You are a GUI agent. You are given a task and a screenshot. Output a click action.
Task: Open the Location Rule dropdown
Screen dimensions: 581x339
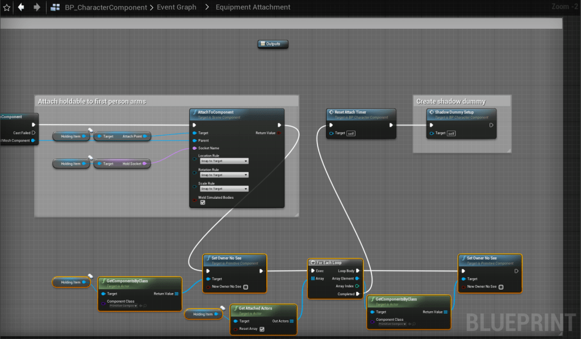click(224, 161)
